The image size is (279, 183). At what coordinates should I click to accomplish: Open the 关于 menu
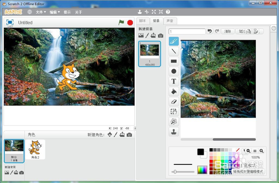(78, 12)
